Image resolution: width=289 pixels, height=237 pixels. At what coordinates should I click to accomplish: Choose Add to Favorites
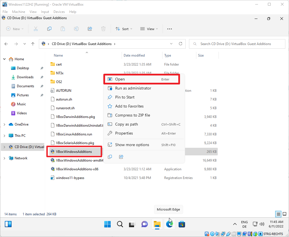click(x=144, y=106)
